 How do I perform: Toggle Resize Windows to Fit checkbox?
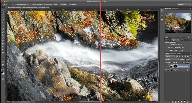[x=16, y=4]
